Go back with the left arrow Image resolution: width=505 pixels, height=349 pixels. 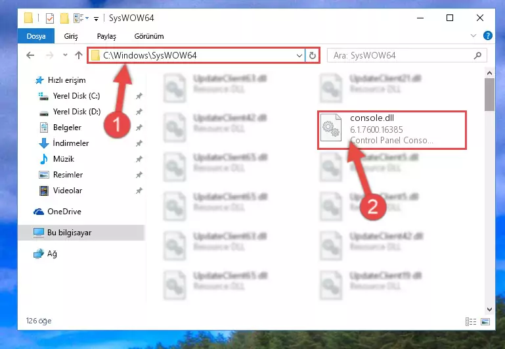[30, 55]
